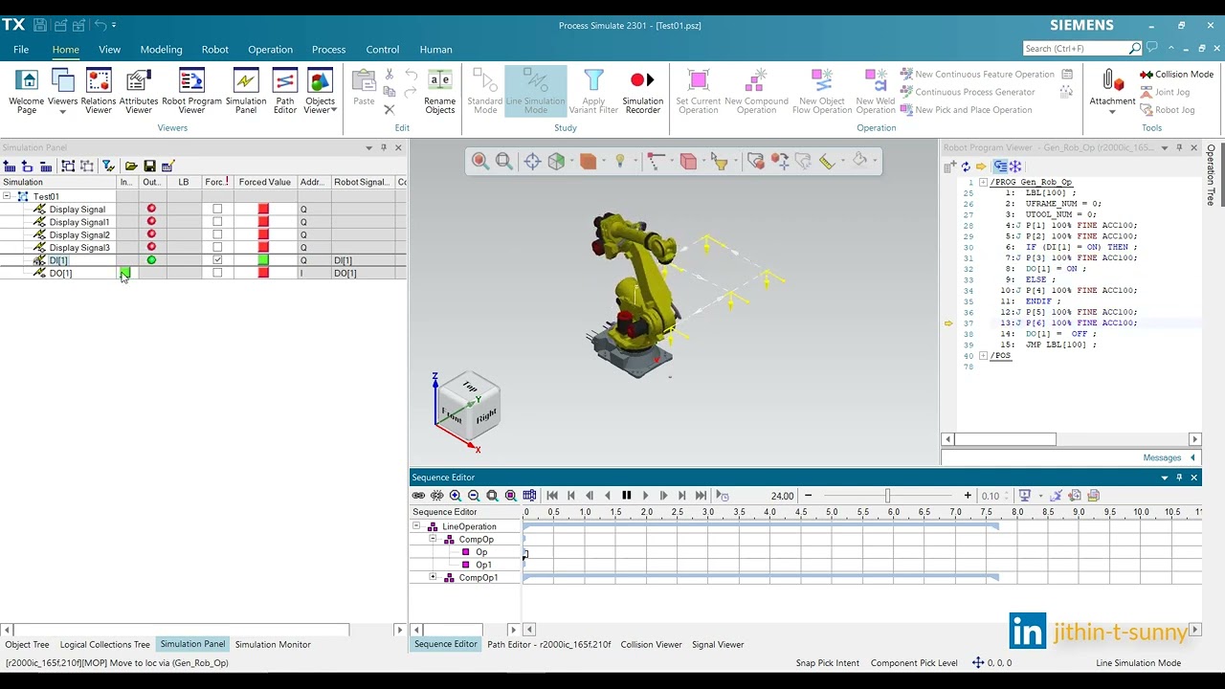Click the simulation speed slider handle
Image resolution: width=1225 pixels, height=689 pixels.
(x=887, y=496)
